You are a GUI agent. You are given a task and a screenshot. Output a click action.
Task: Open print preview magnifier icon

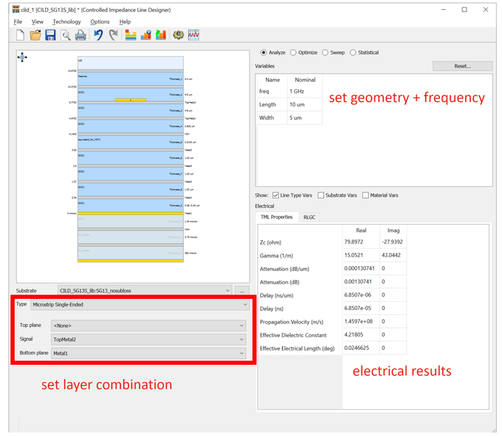(65, 35)
